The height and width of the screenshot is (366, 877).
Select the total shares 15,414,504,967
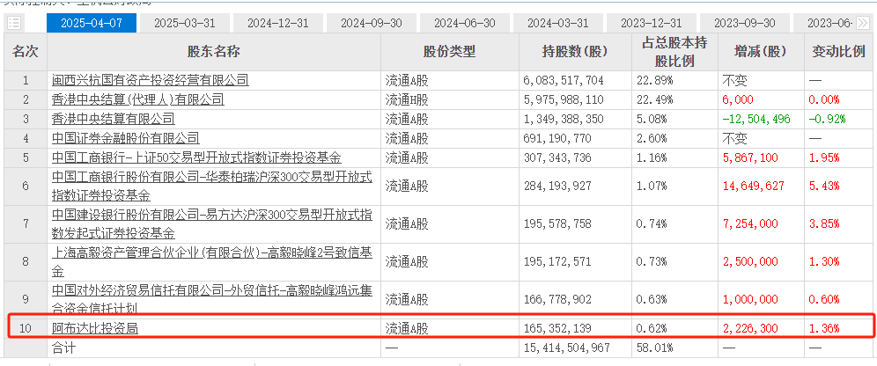coord(566,348)
